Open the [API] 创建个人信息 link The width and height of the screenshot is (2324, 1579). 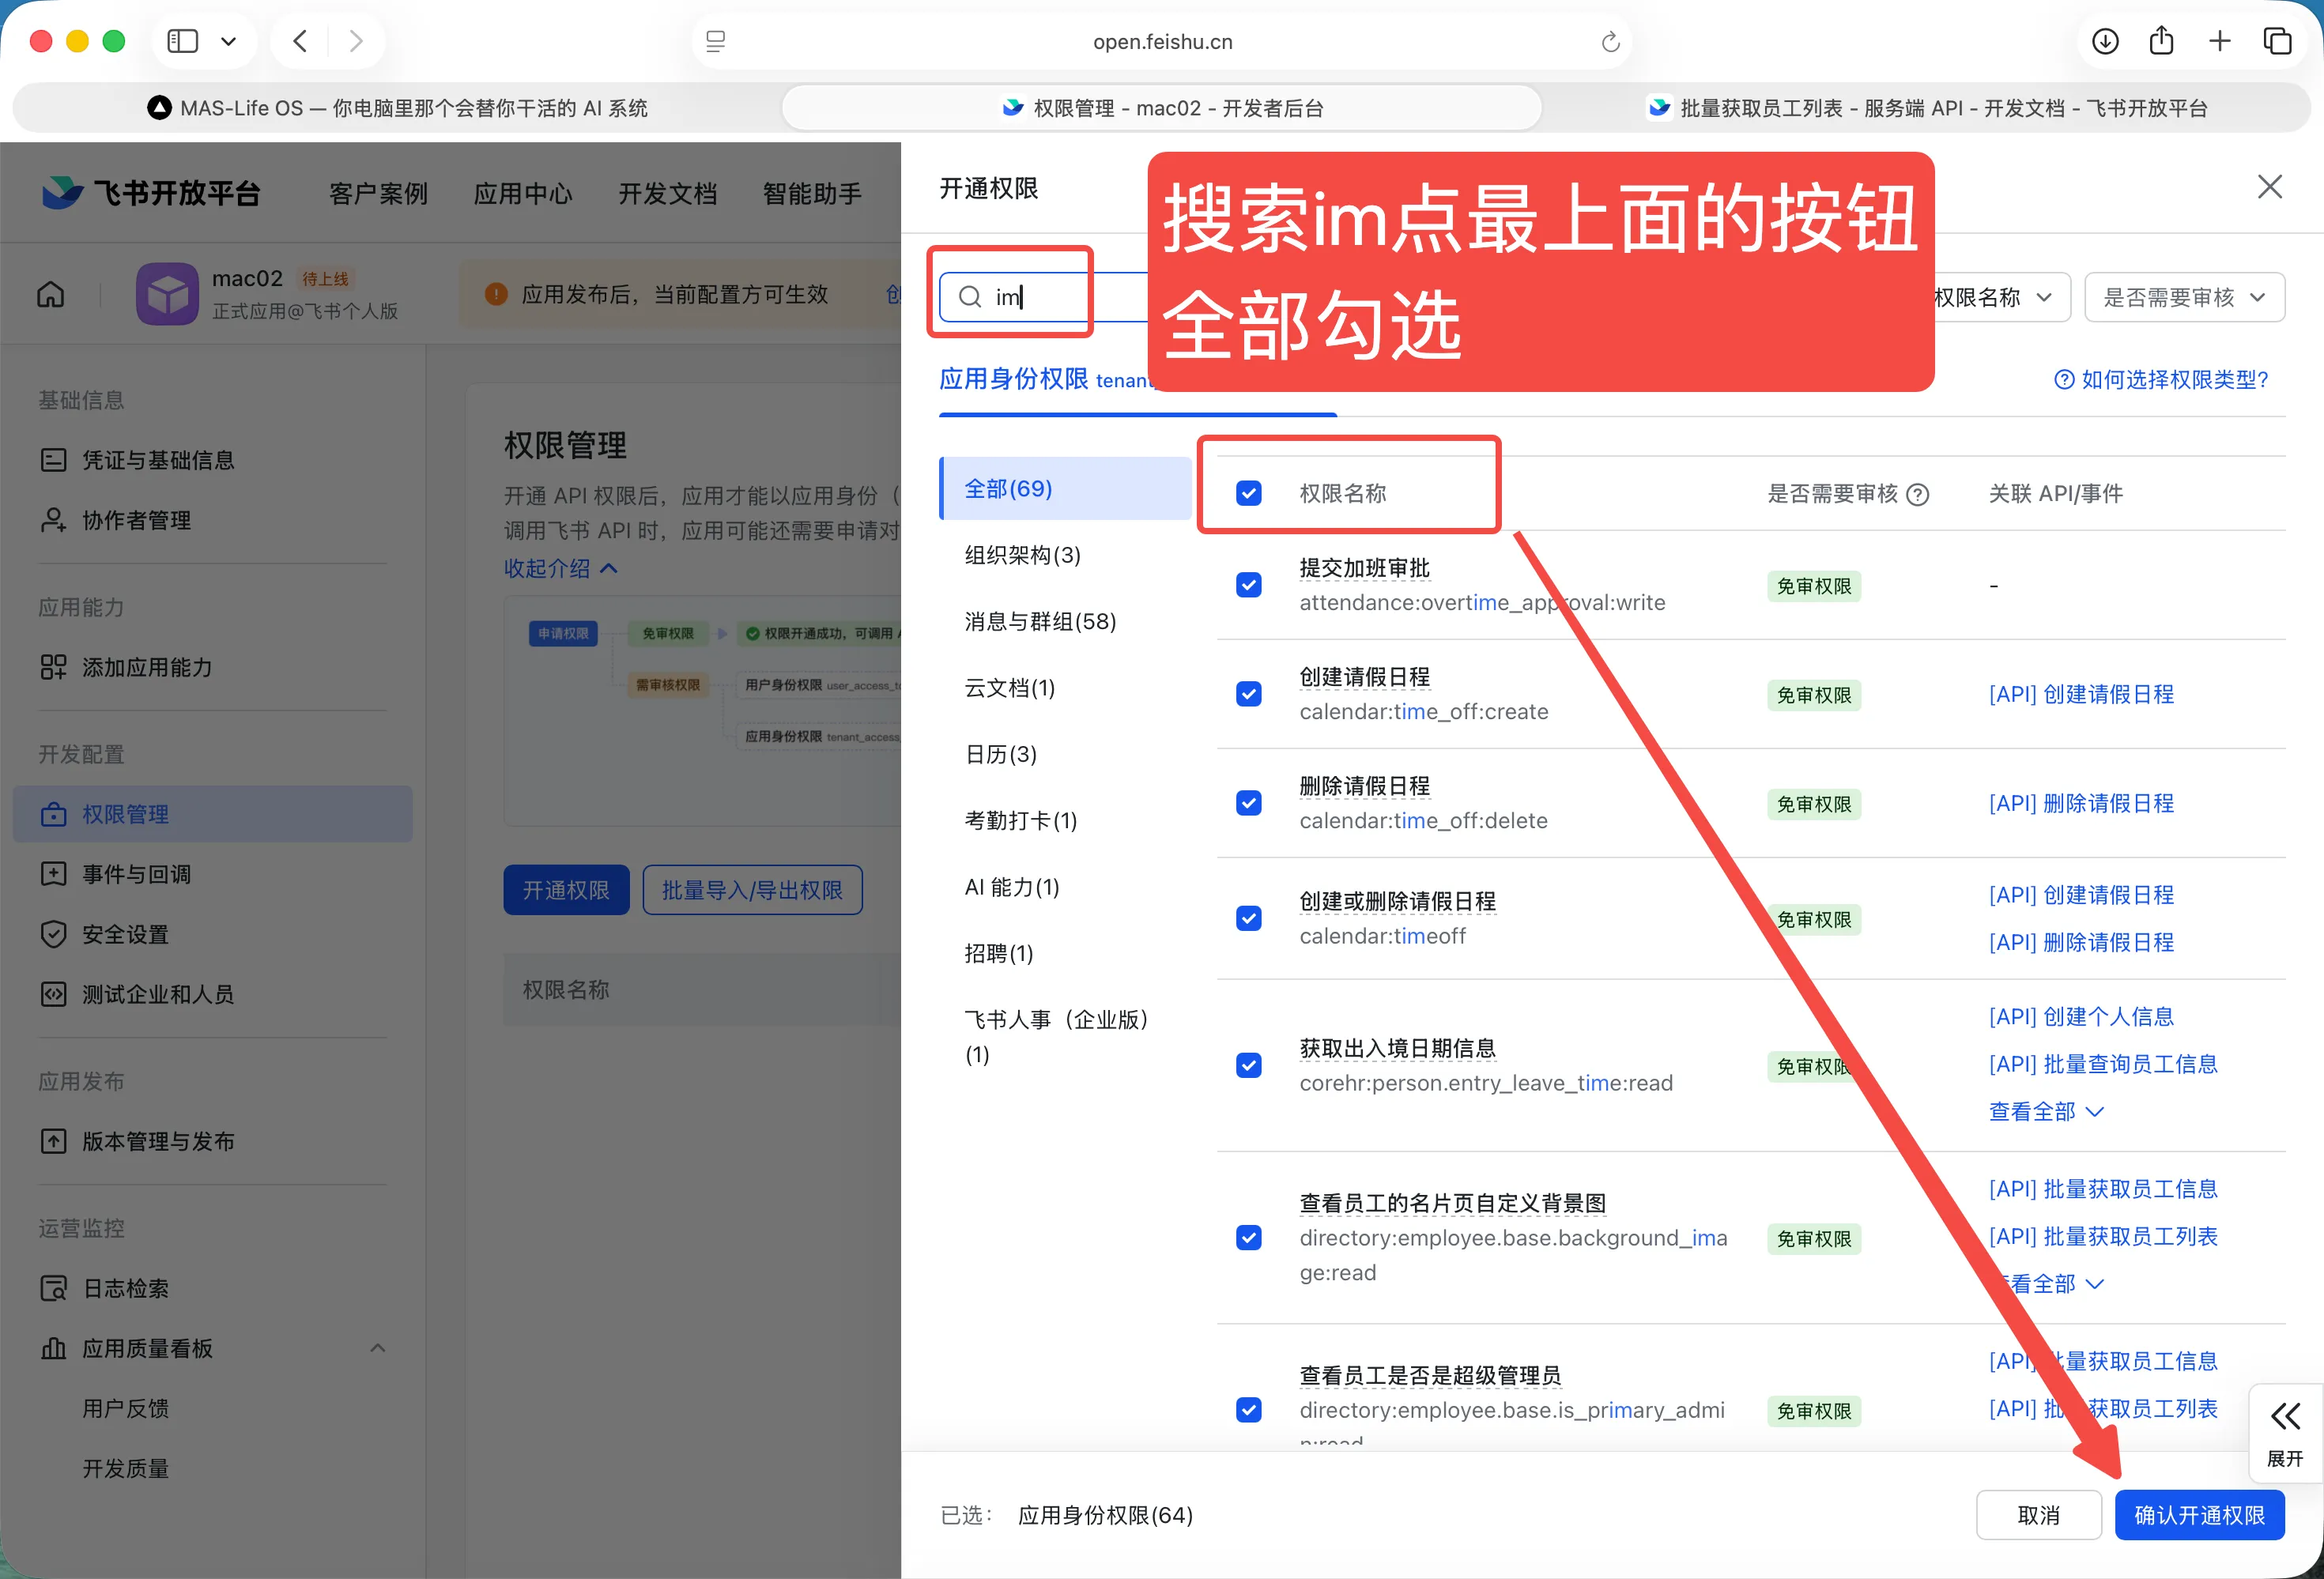tap(2081, 1016)
